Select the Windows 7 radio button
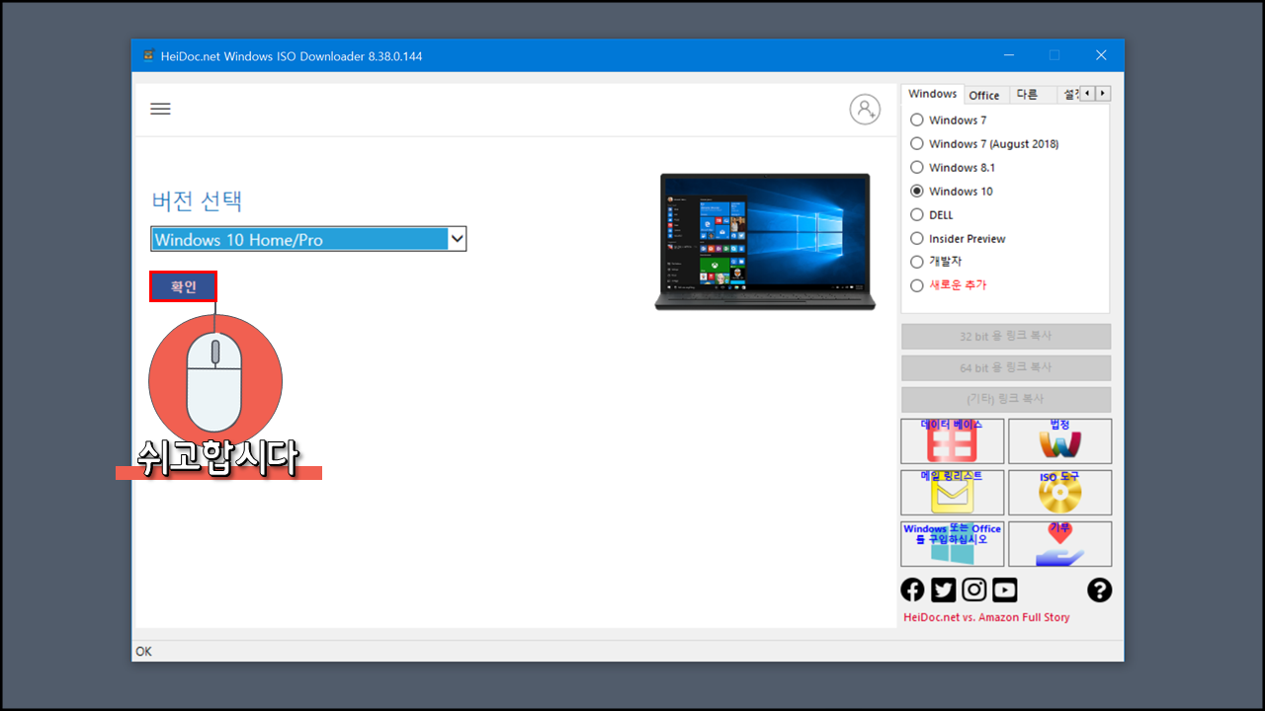1265x711 pixels. click(917, 120)
